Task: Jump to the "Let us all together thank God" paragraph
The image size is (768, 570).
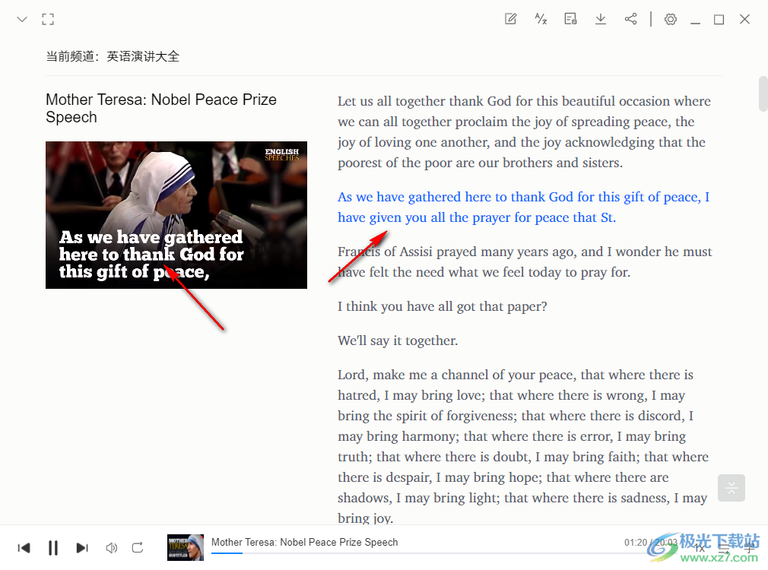Action: [x=524, y=131]
